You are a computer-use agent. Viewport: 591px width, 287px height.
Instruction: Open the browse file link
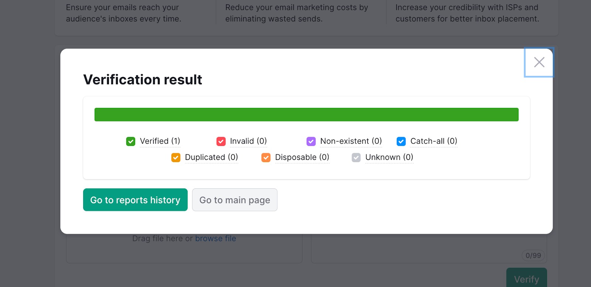215,238
